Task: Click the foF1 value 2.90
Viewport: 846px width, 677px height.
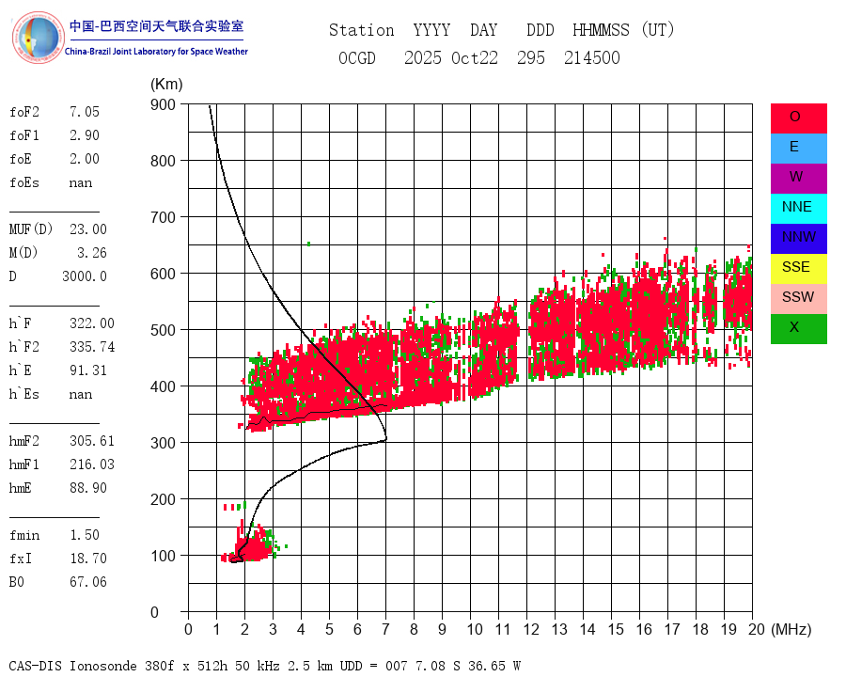Action: 85,135
